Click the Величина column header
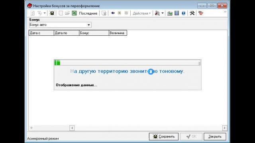 [x=118, y=33]
